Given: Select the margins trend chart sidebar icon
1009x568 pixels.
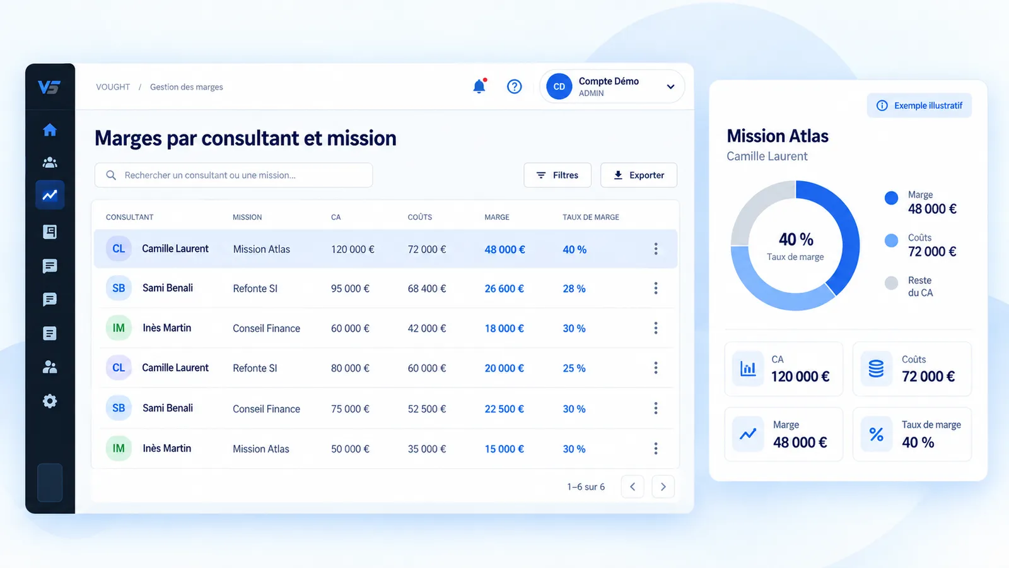Looking at the screenshot, I should (50, 195).
